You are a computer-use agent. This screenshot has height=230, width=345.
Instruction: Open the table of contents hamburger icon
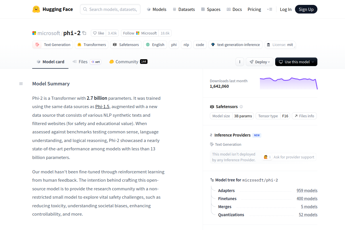(x=21, y=84)
